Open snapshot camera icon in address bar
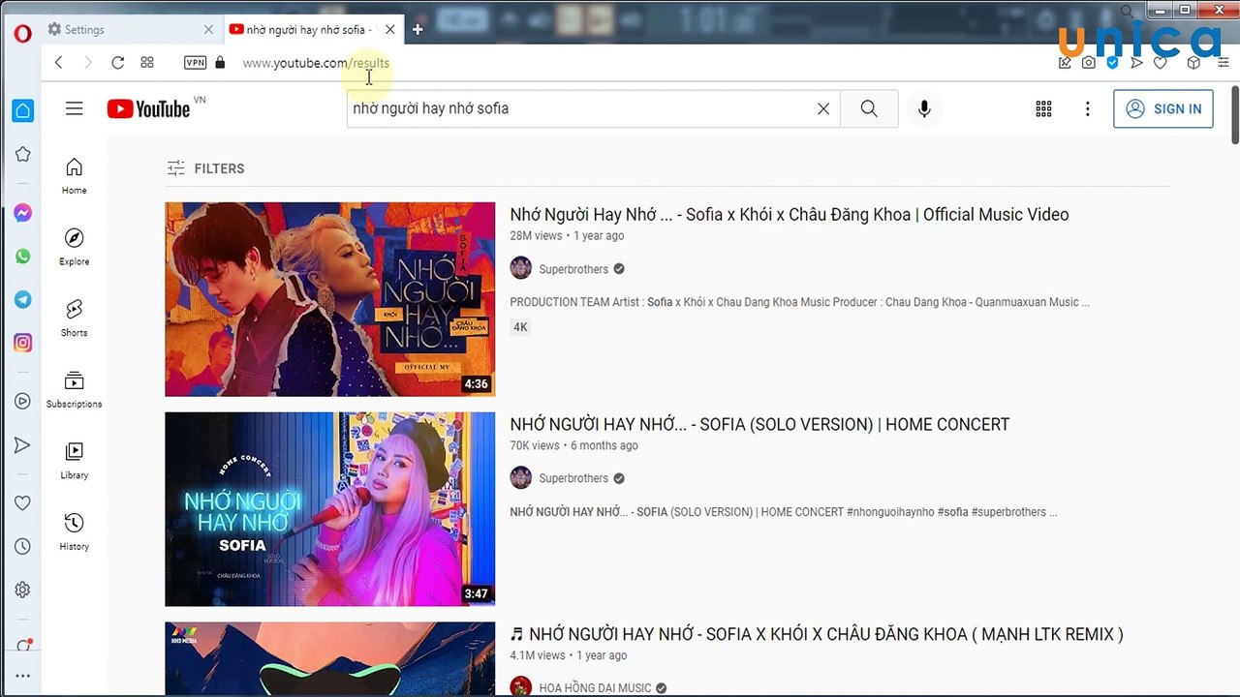The height and width of the screenshot is (697, 1240). (x=1089, y=63)
